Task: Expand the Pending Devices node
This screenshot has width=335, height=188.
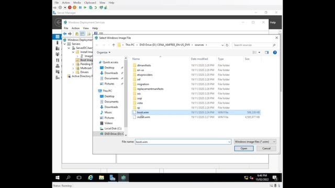Action: 73,64
